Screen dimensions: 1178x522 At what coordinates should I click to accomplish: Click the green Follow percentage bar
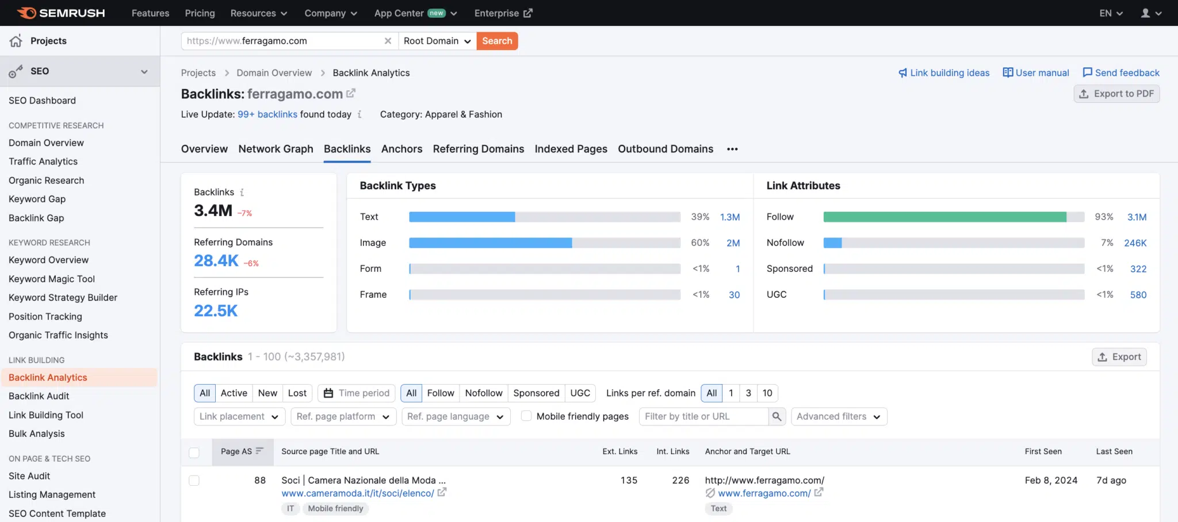(x=944, y=217)
